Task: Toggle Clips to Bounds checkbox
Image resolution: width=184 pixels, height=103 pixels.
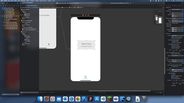Action: pos(172,77)
